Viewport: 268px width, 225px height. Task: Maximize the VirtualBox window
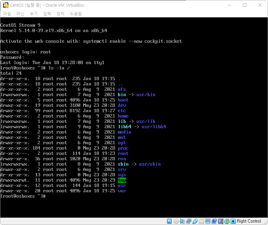coord(245,5)
